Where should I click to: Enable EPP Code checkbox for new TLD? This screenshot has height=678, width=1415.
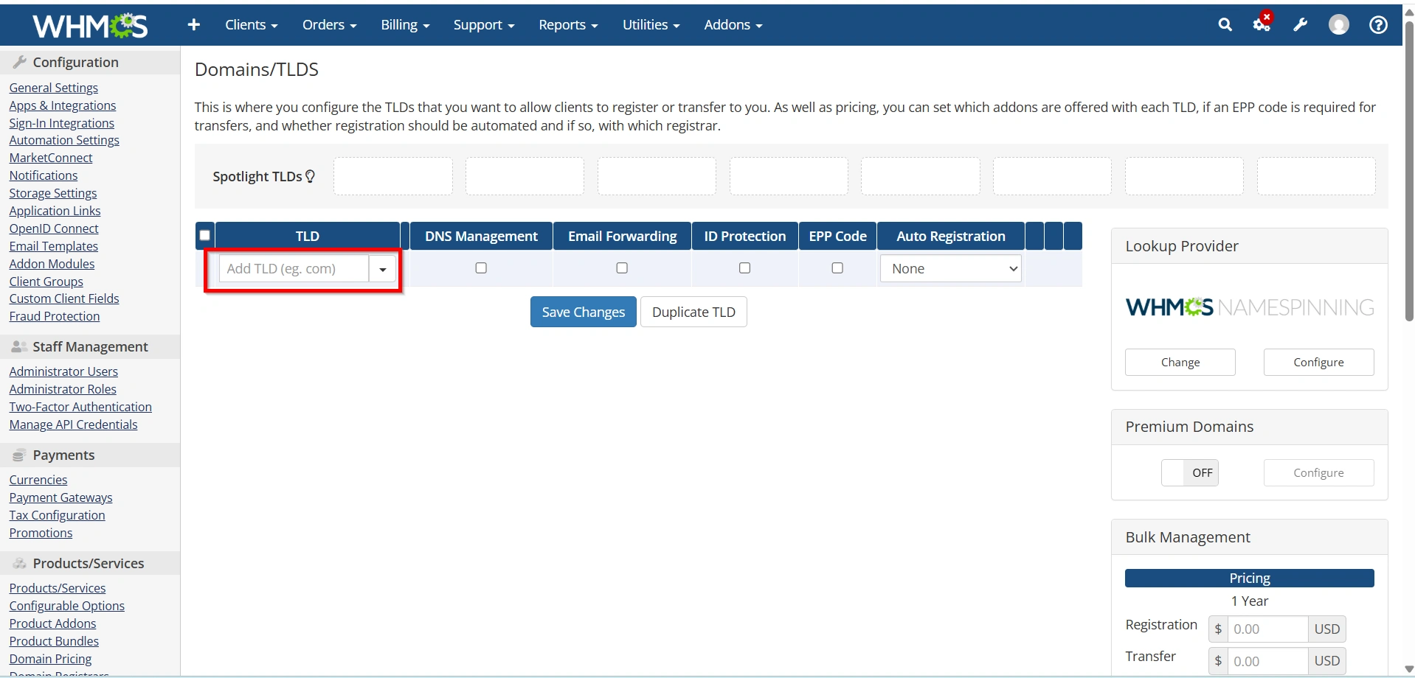[x=837, y=268]
